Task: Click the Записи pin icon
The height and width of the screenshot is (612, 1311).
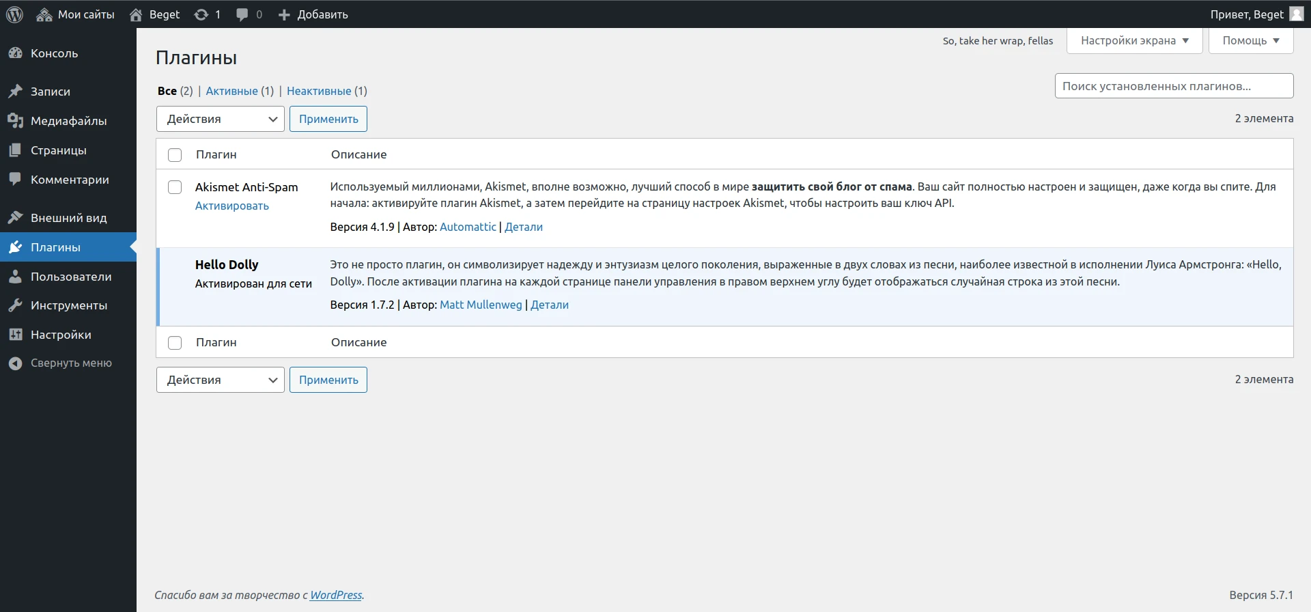Action: (15, 92)
